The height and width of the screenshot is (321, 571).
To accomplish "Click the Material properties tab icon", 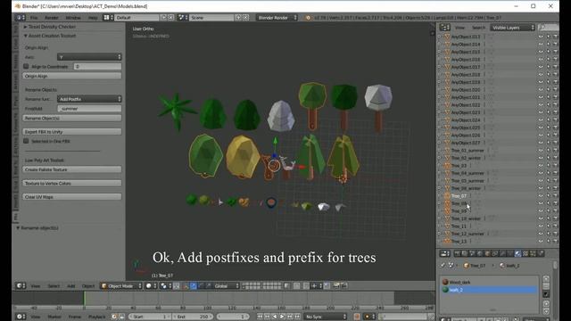I will (517, 253).
